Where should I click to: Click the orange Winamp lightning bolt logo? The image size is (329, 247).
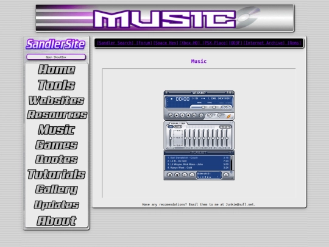pos(228,116)
